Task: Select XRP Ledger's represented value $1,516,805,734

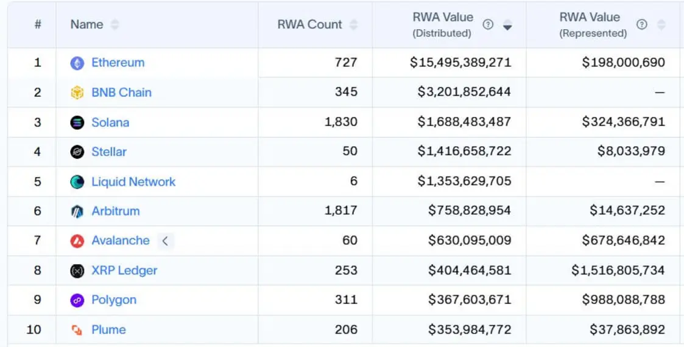Action: tap(618, 270)
